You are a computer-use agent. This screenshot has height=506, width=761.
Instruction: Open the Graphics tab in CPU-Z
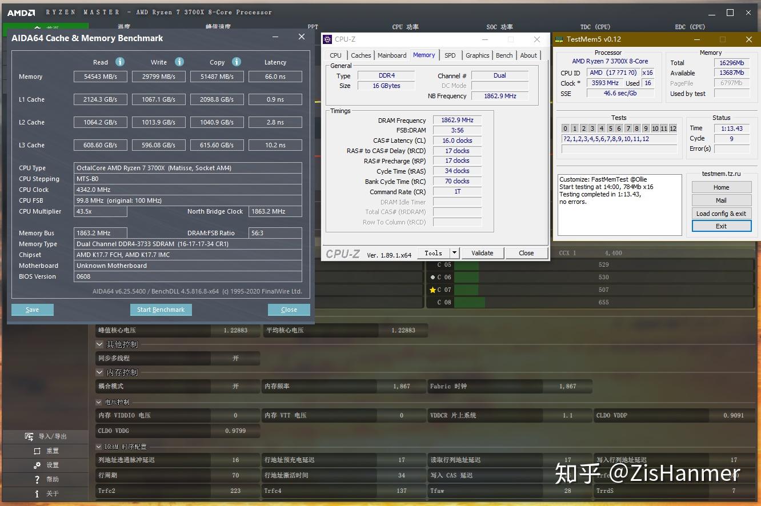click(x=477, y=55)
